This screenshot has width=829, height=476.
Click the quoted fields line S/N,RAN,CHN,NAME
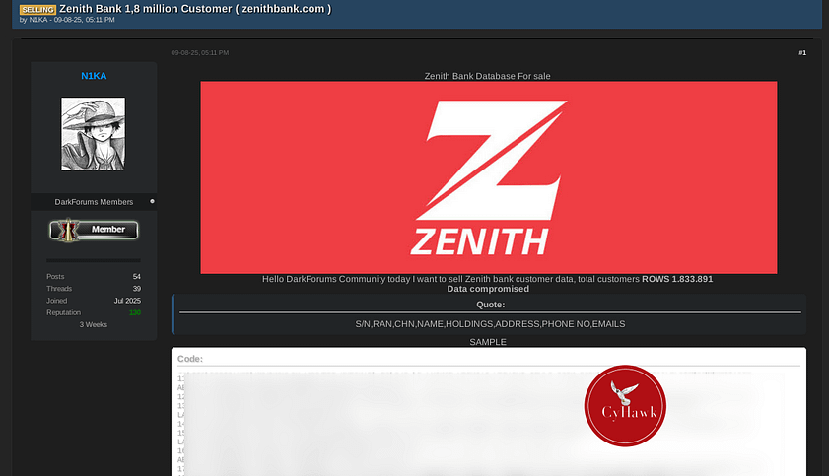(x=490, y=324)
